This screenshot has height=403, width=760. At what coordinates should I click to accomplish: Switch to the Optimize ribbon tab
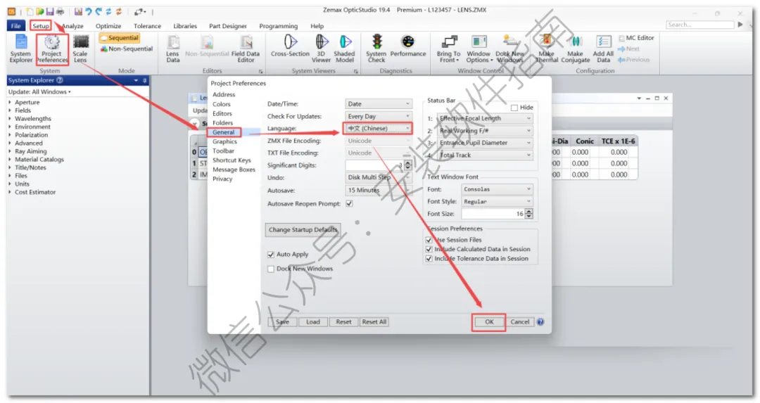click(x=108, y=26)
